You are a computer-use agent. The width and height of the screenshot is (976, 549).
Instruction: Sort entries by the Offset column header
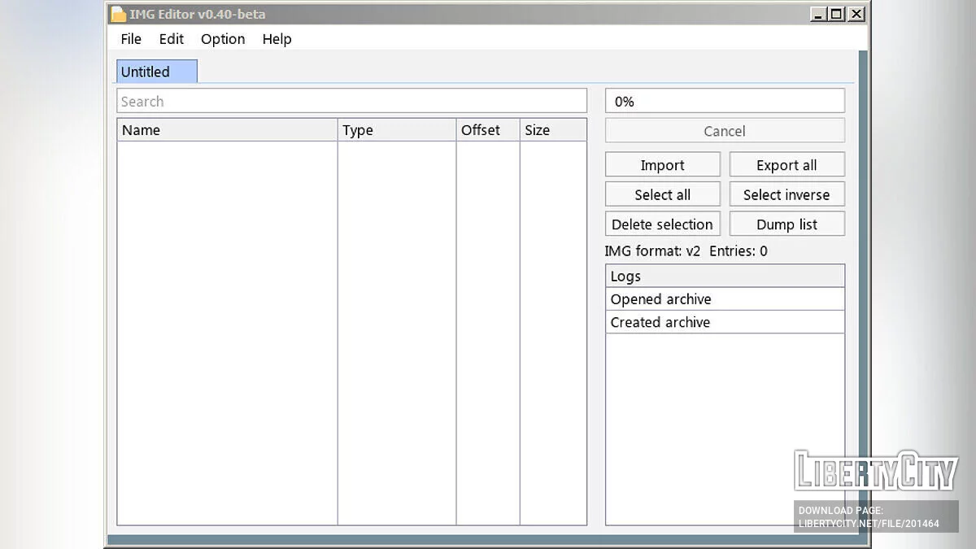(x=487, y=130)
